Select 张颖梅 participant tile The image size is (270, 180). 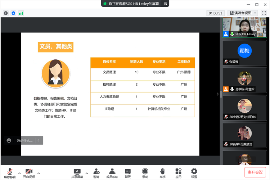244,53
